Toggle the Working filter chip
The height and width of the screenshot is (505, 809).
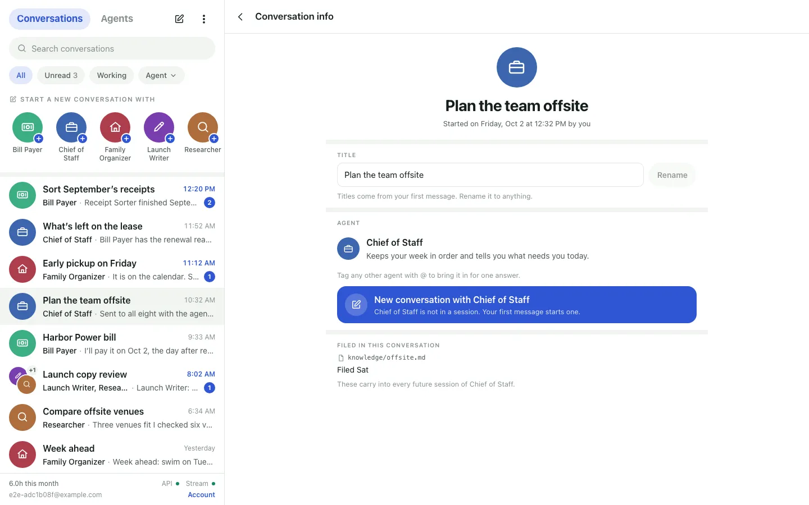tap(112, 75)
